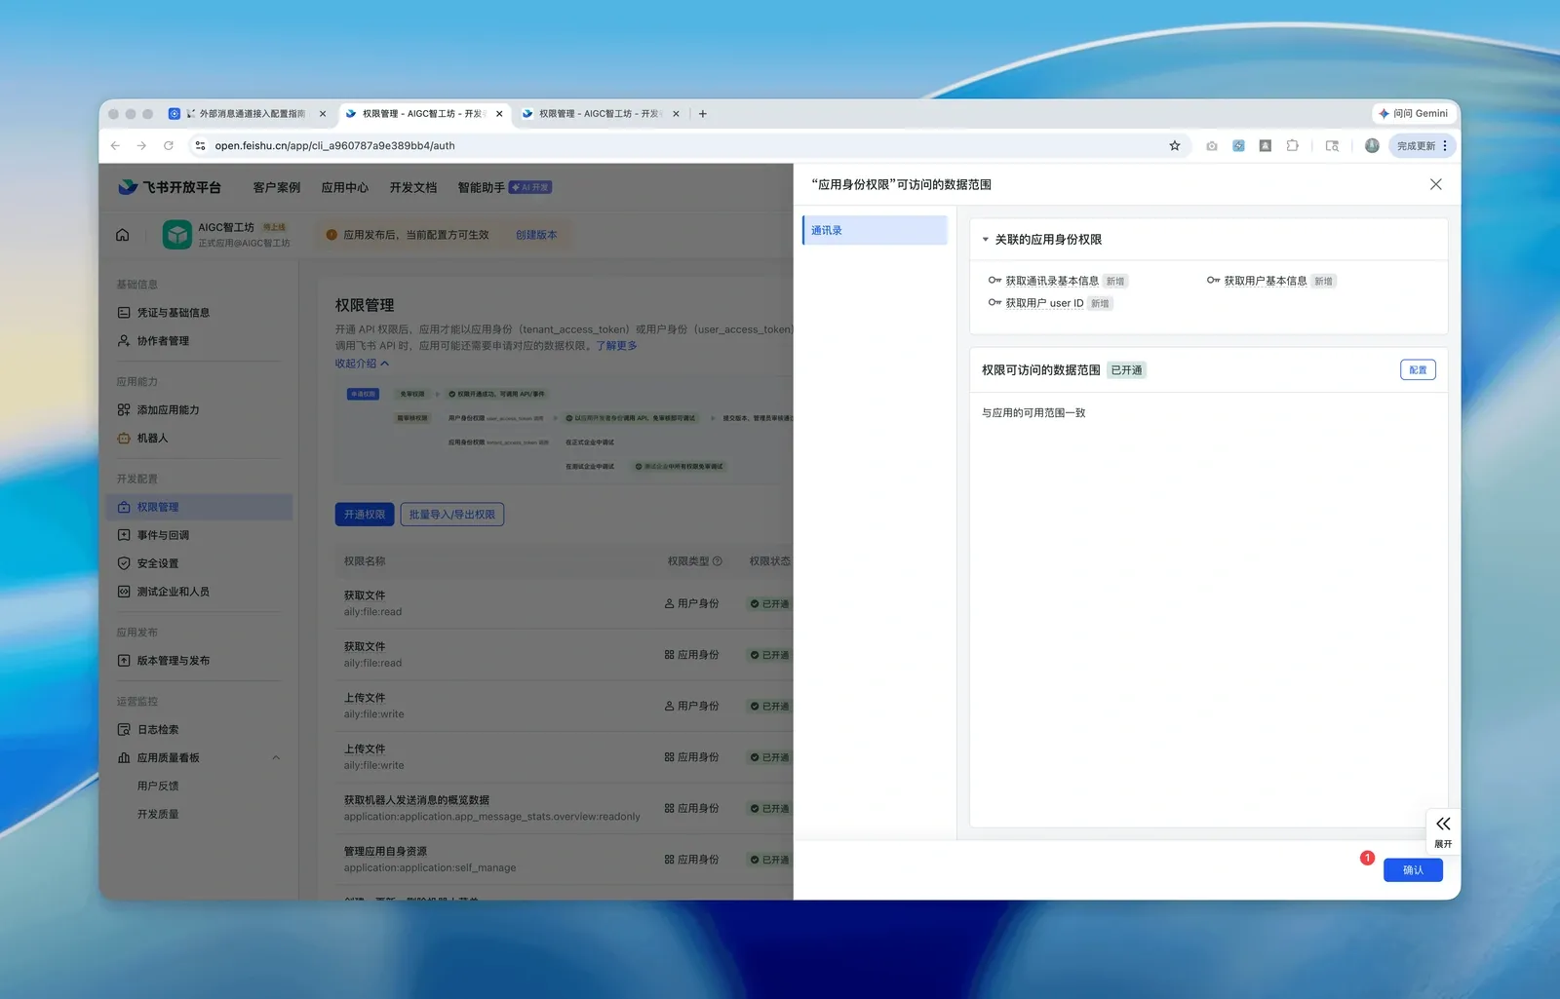The width and height of the screenshot is (1560, 999).
Task: Click the 开通权限 button
Action: [365, 515]
